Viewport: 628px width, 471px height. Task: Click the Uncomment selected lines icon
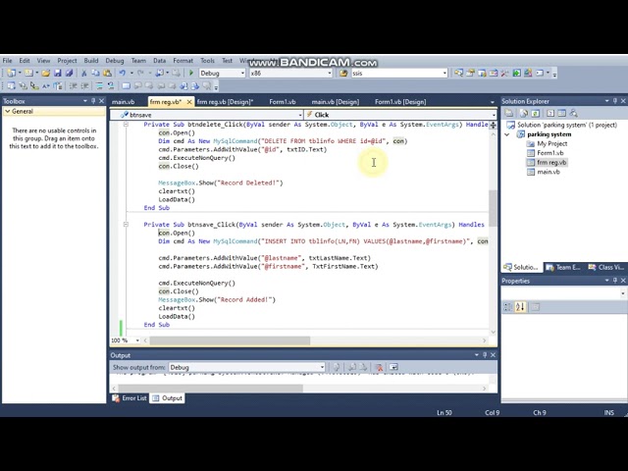click(x=110, y=85)
